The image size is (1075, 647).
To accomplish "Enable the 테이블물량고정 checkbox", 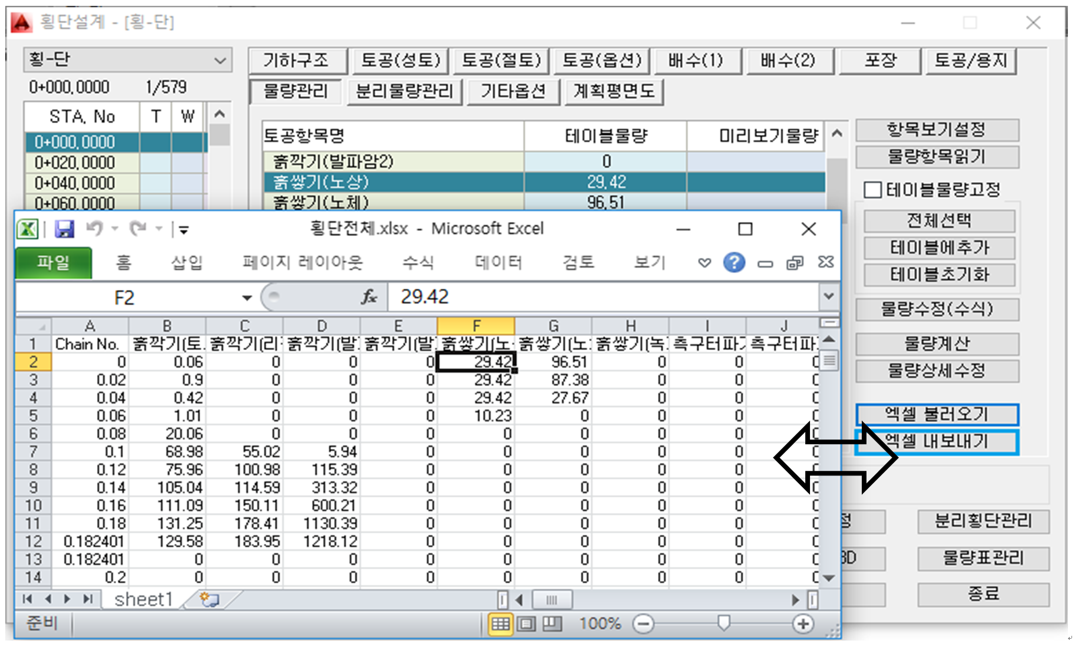I will [x=872, y=190].
